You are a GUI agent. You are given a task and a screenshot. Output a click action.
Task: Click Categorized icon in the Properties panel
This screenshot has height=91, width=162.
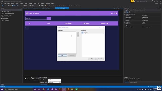125,12
